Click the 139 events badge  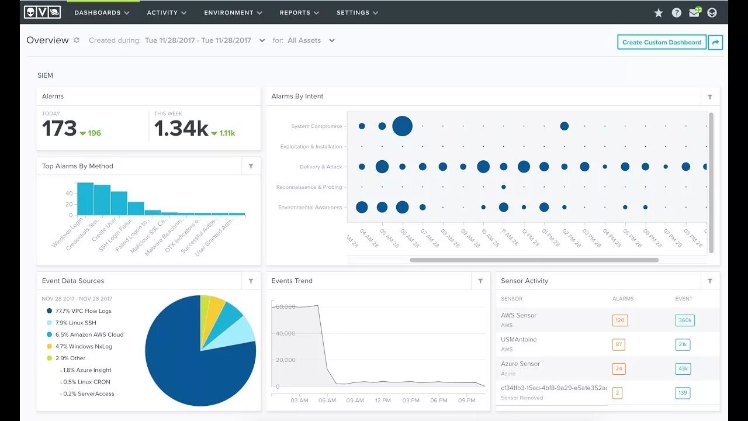(683, 393)
